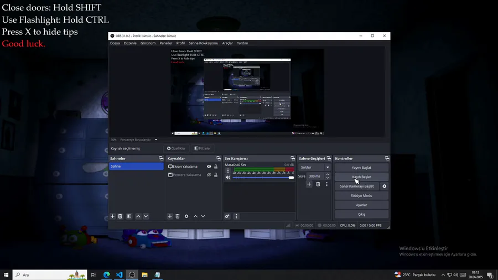Screen dimensions: 498x280
Task: Open the Araçlar menu
Action: [x=227, y=43]
